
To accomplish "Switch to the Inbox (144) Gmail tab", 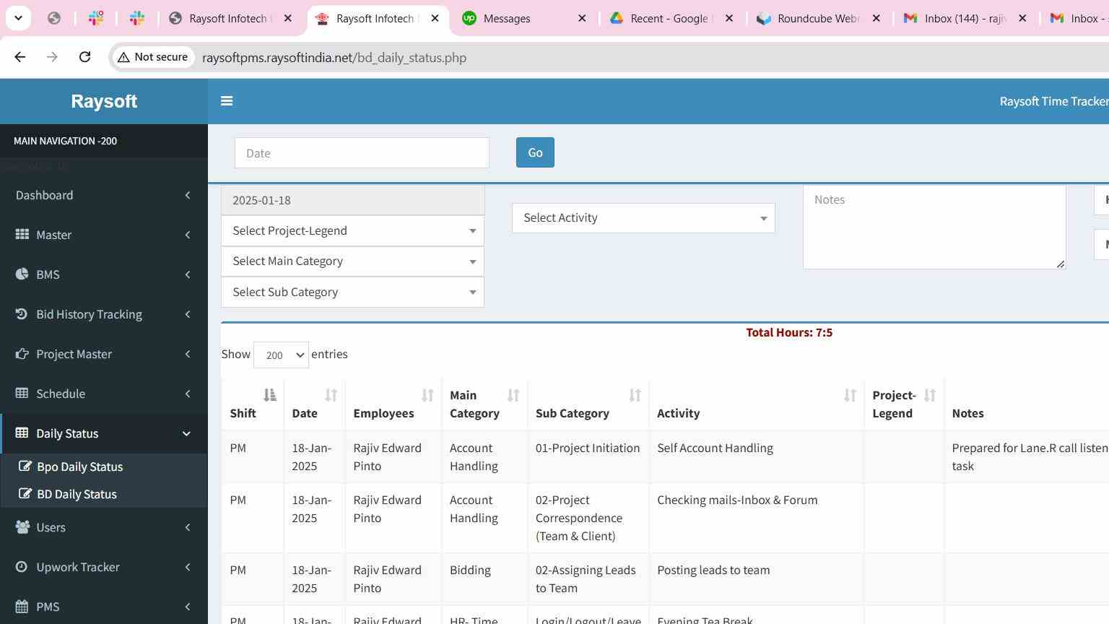I will coord(964,18).
